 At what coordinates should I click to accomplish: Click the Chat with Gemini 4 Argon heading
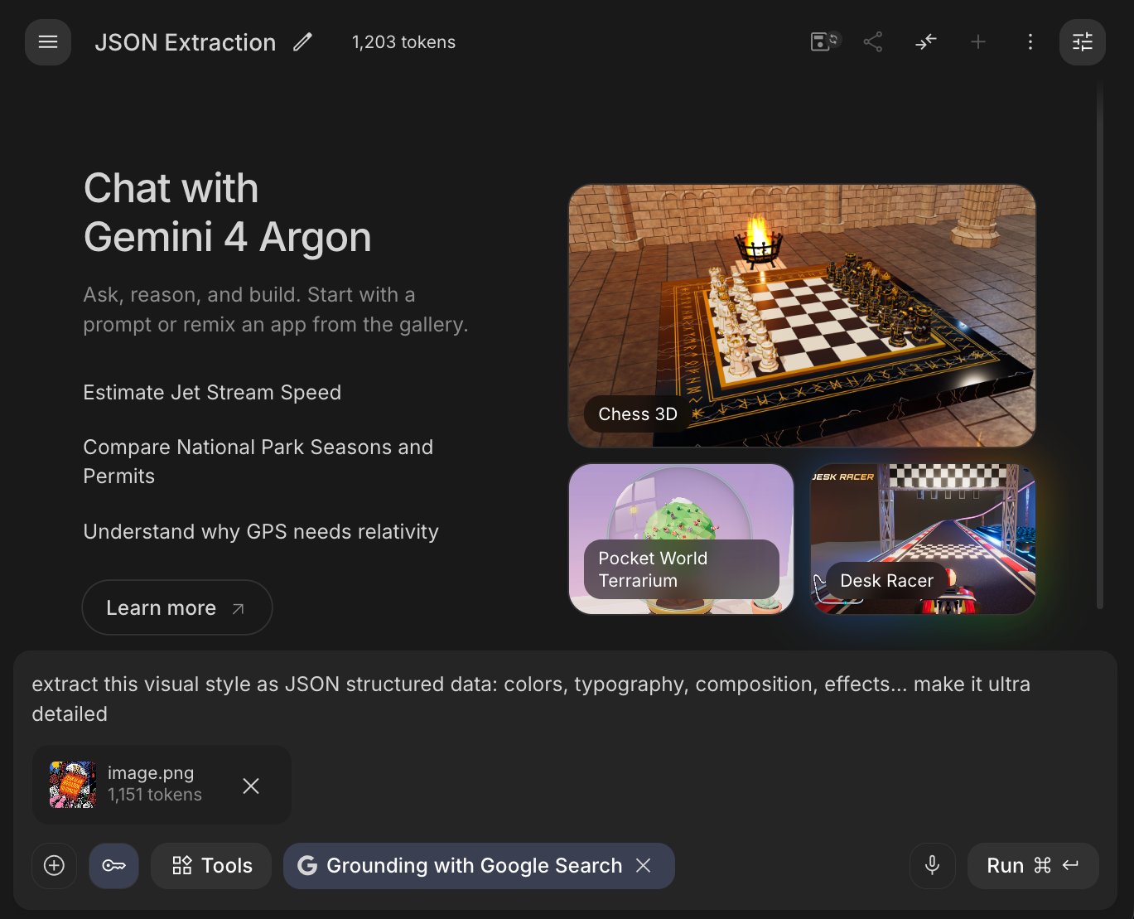tap(228, 212)
